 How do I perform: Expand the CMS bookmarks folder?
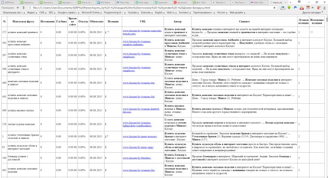pos(43,13)
